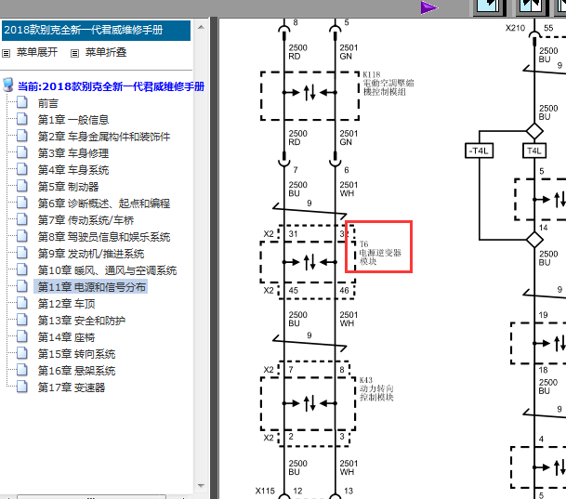566x499 pixels.
Task: Click the K118 compressor control module label
Action: [388, 84]
